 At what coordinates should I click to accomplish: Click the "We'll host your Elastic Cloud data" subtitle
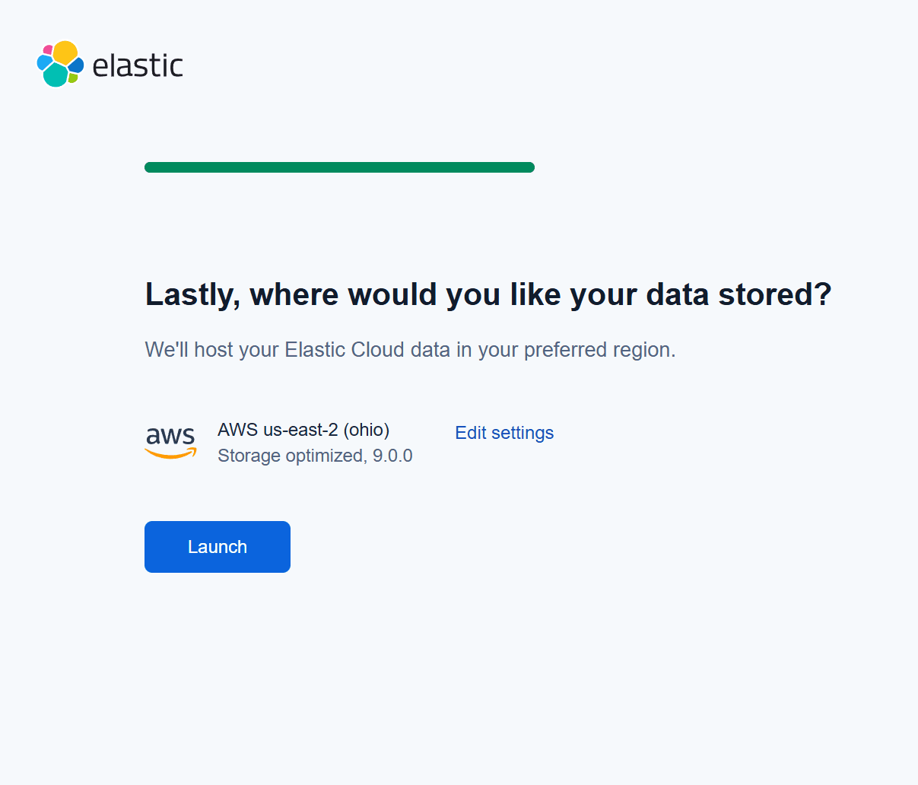pos(304,350)
